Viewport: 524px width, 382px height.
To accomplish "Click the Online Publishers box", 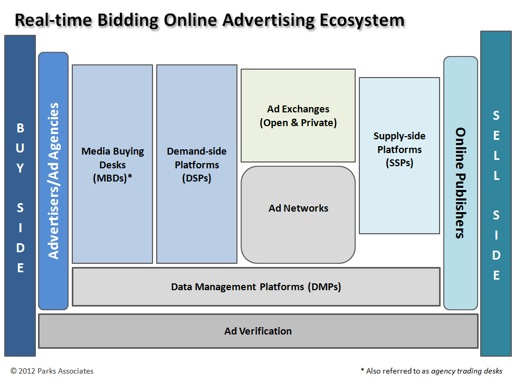I will pyautogui.click(x=461, y=183).
